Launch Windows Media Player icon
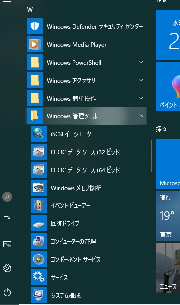The height and width of the screenshot is (305, 180). (x=35, y=44)
